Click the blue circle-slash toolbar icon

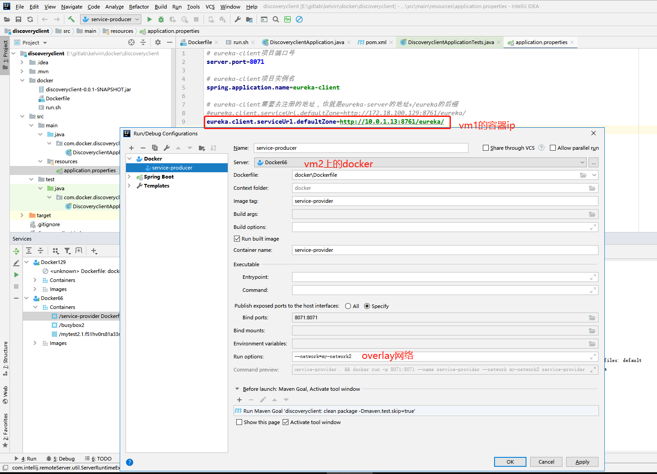pyautogui.click(x=299, y=19)
